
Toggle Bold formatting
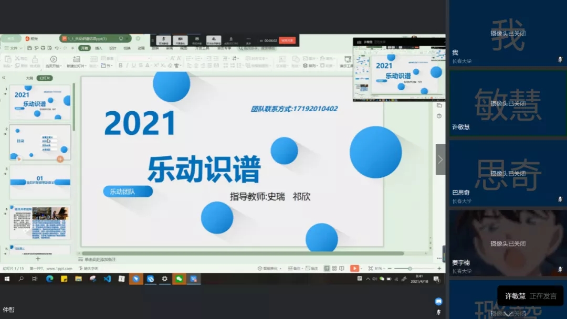click(x=120, y=66)
